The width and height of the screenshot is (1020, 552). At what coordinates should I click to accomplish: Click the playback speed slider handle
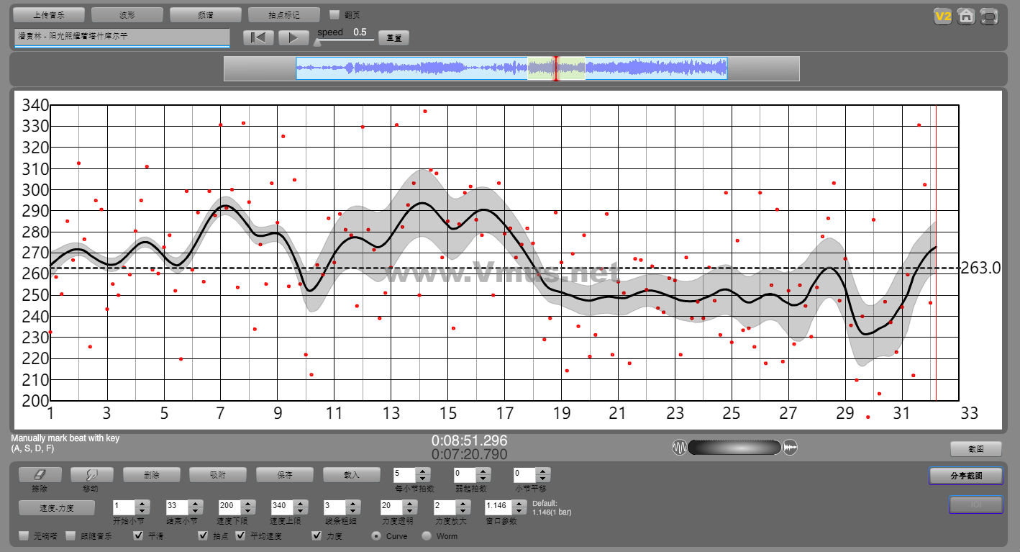pyautogui.click(x=317, y=42)
